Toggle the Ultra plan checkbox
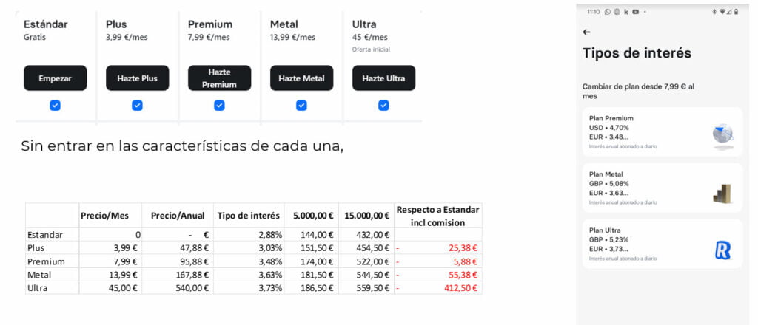 click(x=384, y=106)
